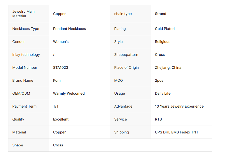Select the Komi brand name text
The width and height of the screenshot is (225, 153).
pyautogui.click(x=57, y=80)
